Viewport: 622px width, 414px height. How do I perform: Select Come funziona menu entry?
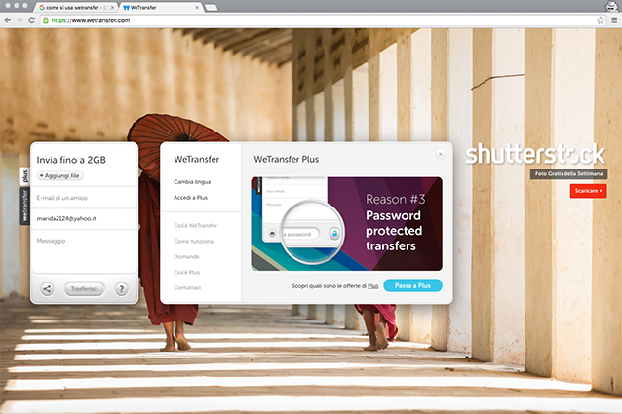click(x=193, y=241)
